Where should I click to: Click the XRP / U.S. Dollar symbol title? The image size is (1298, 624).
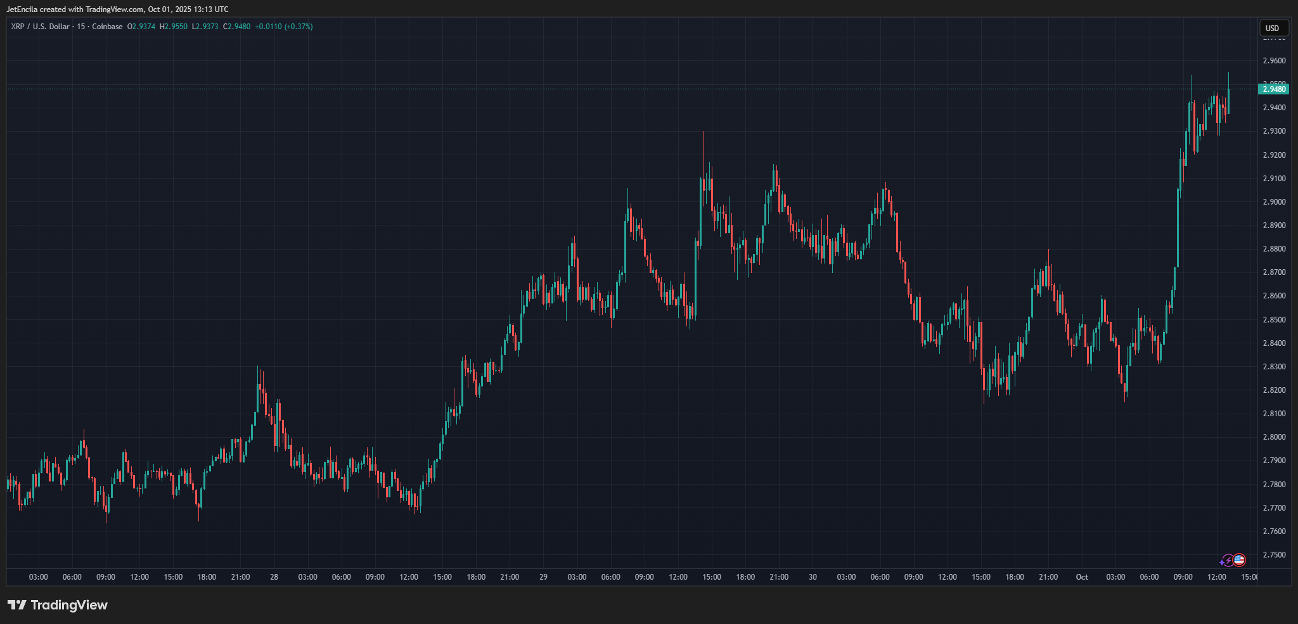(x=40, y=27)
